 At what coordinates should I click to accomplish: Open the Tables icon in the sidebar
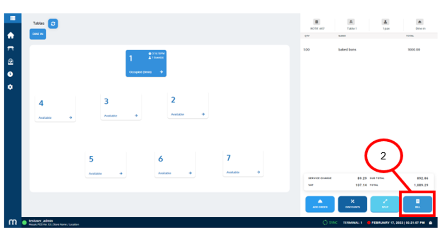pyautogui.click(x=11, y=49)
